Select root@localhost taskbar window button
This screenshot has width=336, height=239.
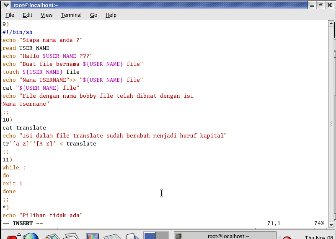pos(225,236)
